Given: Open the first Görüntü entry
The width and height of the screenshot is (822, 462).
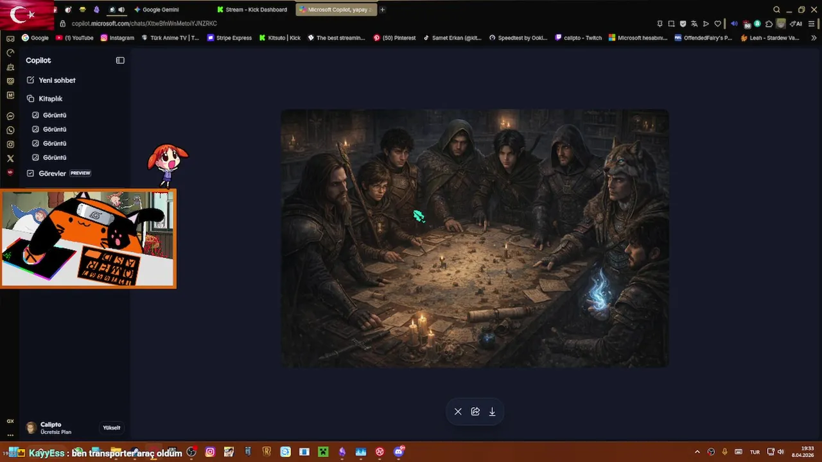Looking at the screenshot, I should click(49, 116).
